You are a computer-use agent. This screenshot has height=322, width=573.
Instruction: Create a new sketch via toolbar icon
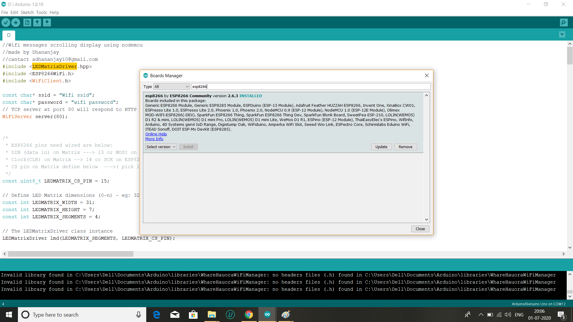pyautogui.click(x=27, y=22)
